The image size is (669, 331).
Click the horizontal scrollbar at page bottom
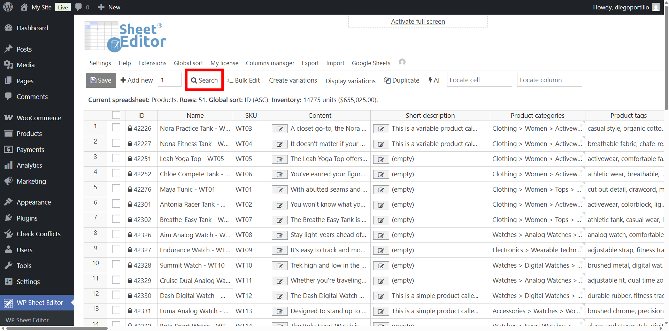57,328
